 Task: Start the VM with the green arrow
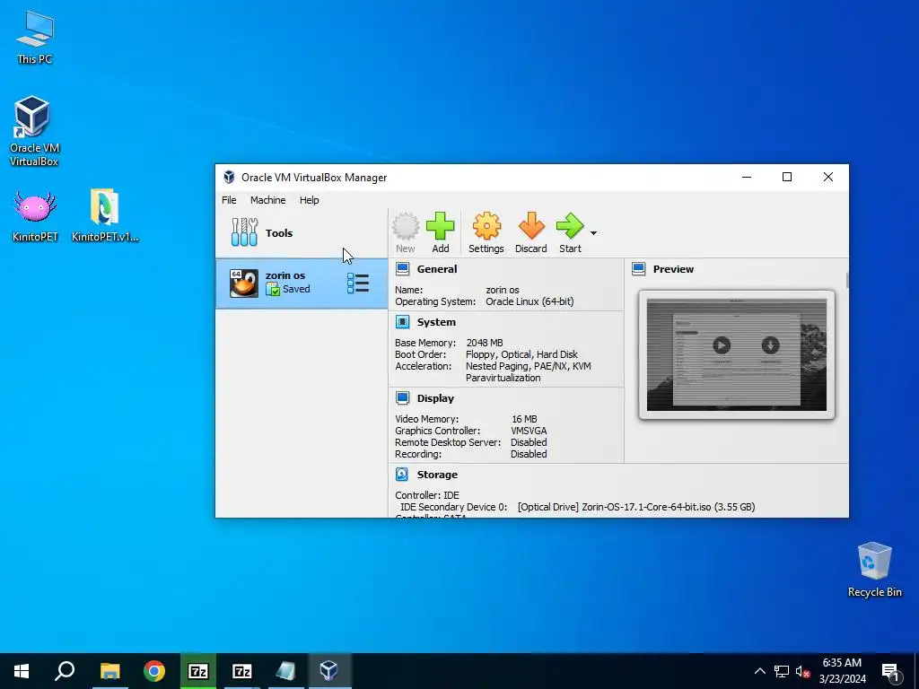(570, 232)
